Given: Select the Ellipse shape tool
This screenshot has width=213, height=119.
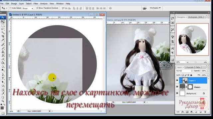Looking at the screenshot, I should click(x=3, y=86).
